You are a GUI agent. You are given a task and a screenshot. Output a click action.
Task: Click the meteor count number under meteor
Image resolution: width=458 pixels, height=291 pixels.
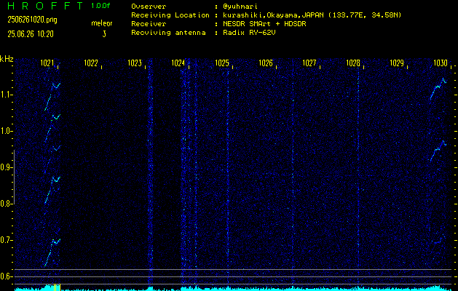pyautogui.click(x=104, y=34)
